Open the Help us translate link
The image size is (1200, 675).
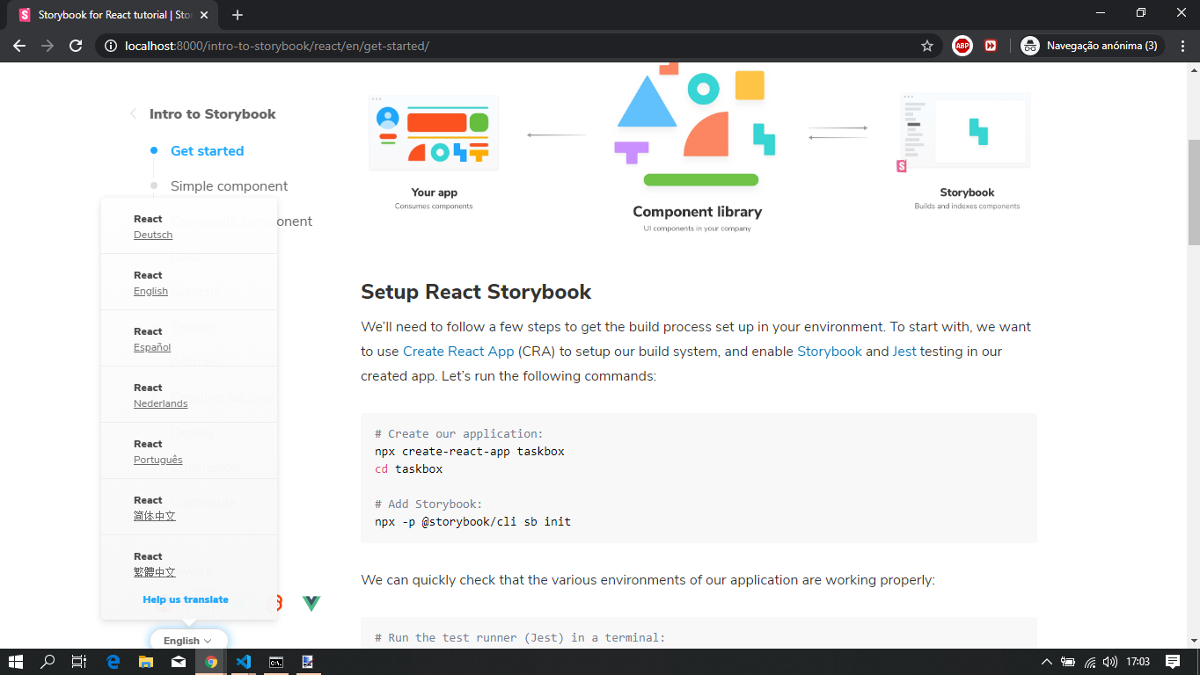click(185, 599)
